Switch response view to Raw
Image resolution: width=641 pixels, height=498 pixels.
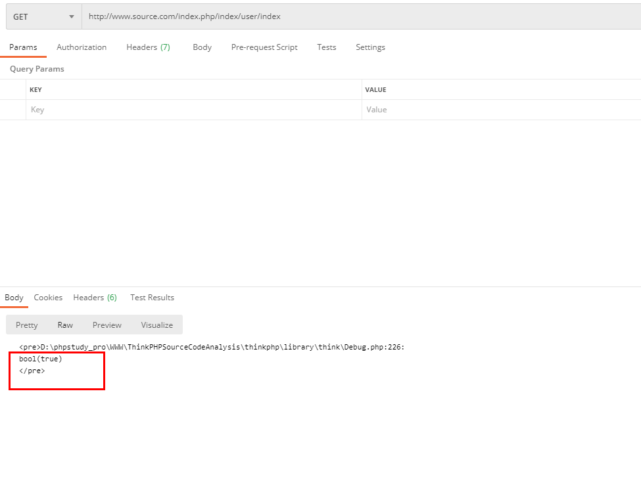pyautogui.click(x=65, y=325)
